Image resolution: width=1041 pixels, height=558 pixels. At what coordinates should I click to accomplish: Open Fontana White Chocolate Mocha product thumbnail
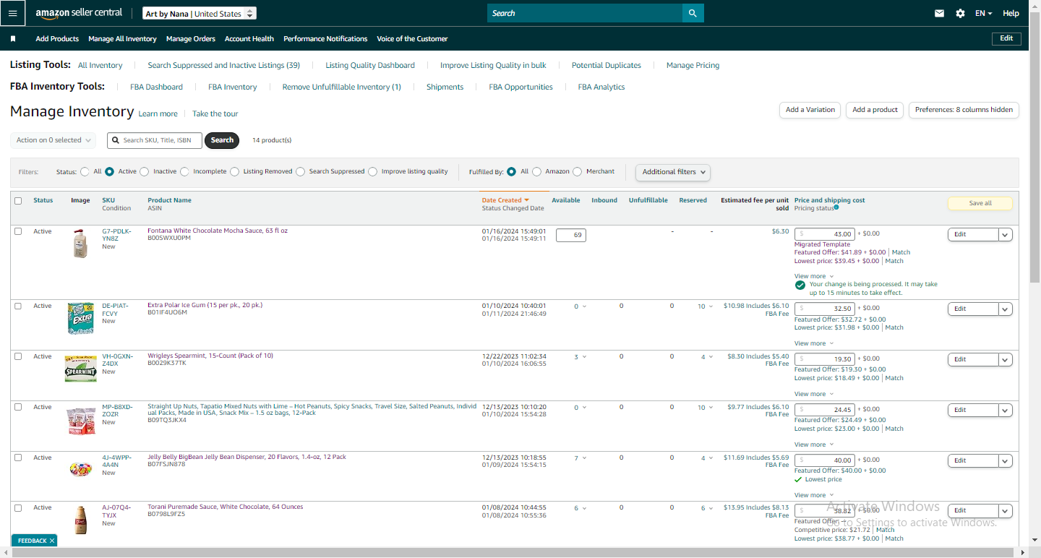click(x=80, y=244)
